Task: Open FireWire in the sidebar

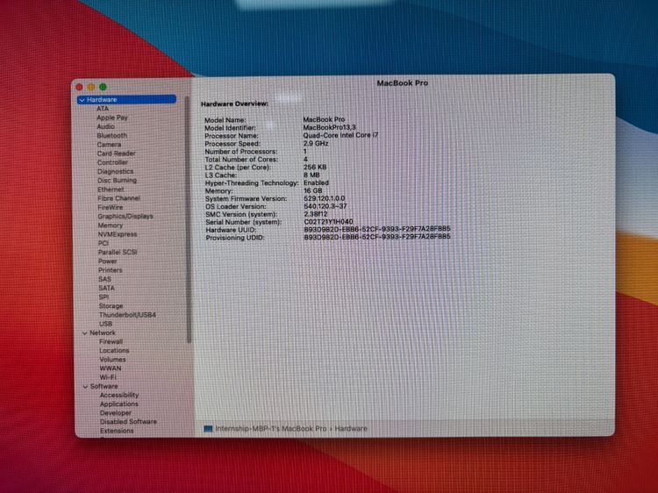Action: tap(111, 208)
